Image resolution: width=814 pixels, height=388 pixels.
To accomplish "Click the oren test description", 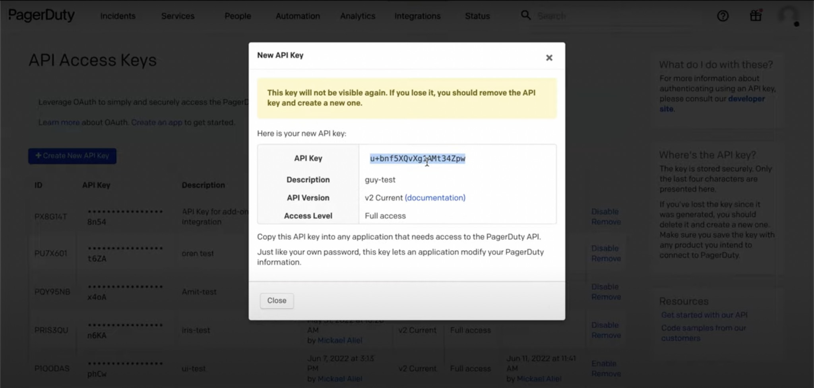I will (x=198, y=254).
